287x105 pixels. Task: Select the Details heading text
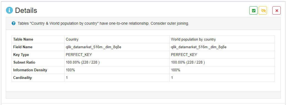click(x=26, y=10)
